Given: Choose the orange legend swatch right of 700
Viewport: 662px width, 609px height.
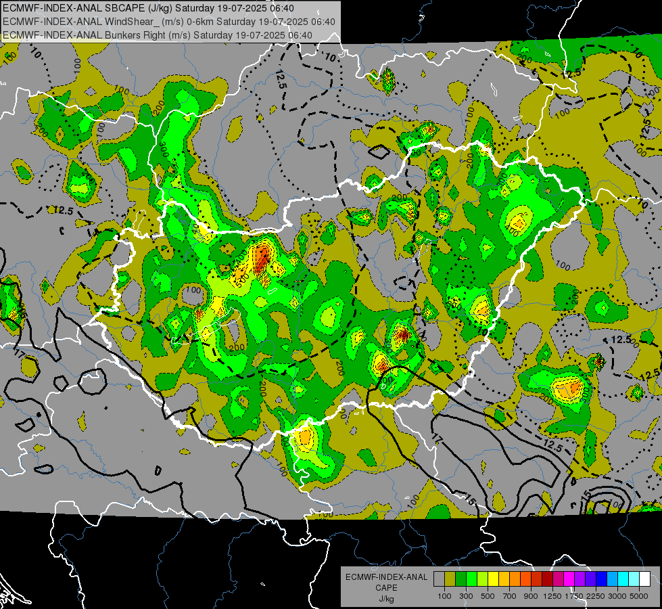Looking at the screenshot, I should (x=515, y=579).
